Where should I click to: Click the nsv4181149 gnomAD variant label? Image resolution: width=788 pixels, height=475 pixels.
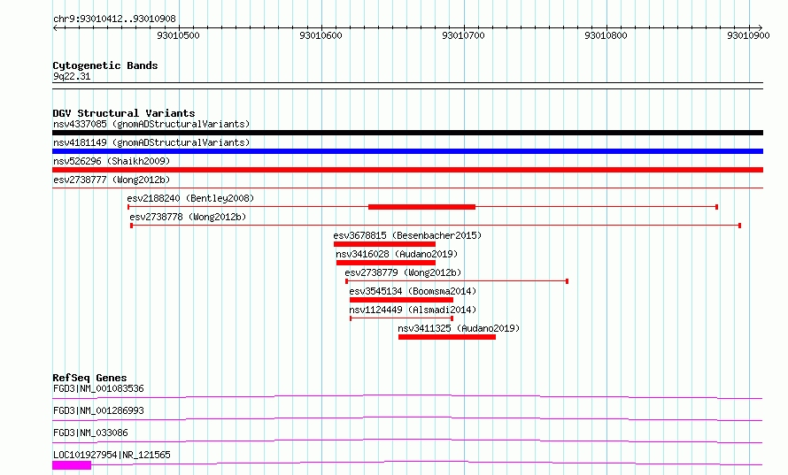[x=151, y=142]
